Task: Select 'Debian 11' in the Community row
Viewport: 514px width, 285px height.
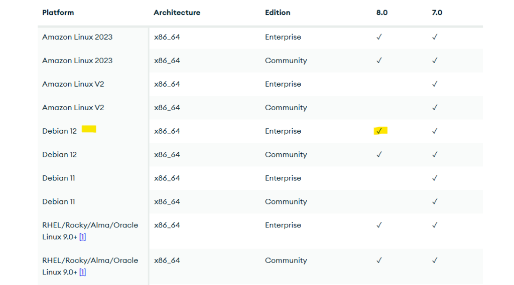Action: click(x=59, y=202)
